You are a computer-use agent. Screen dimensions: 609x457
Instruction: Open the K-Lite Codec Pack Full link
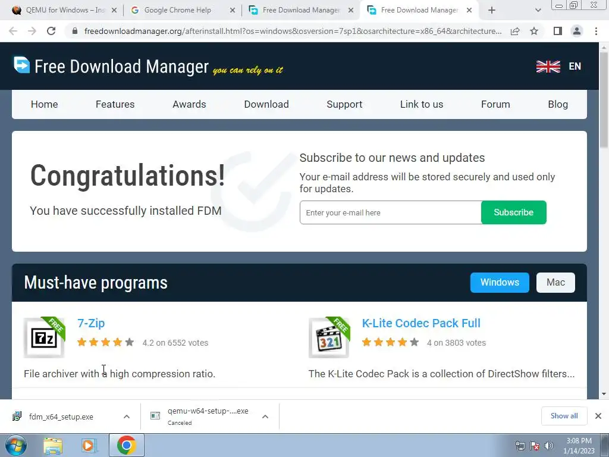click(421, 323)
